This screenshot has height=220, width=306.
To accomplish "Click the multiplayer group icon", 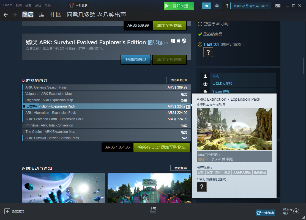I will coord(205,84).
